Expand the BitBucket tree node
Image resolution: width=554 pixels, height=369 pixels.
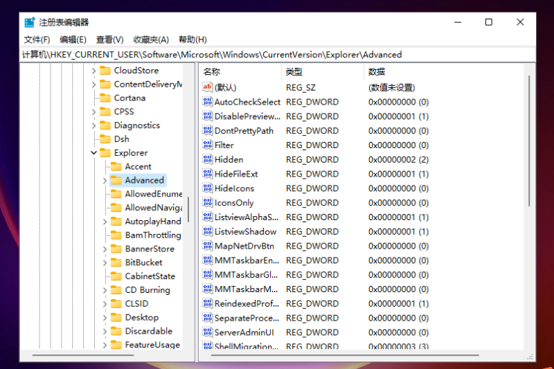tap(105, 262)
